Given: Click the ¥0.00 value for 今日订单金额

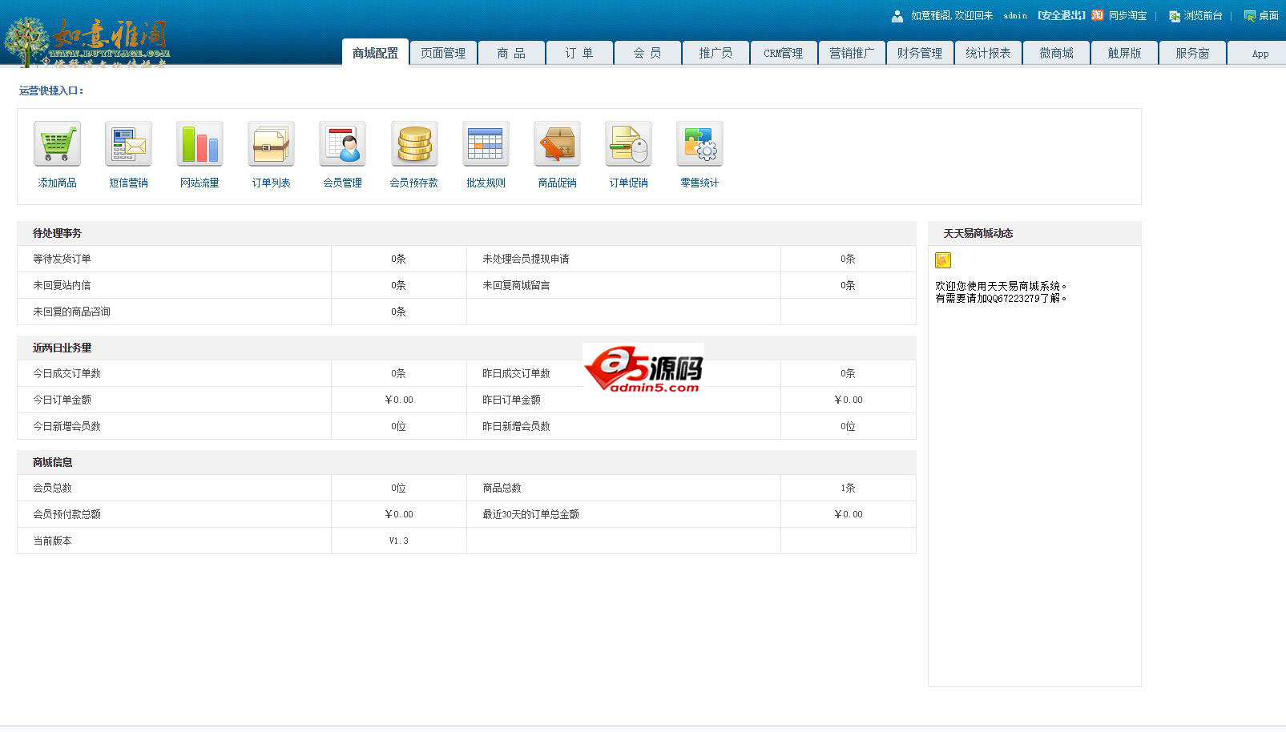Looking at the screenshot, I should click(399, 400).
